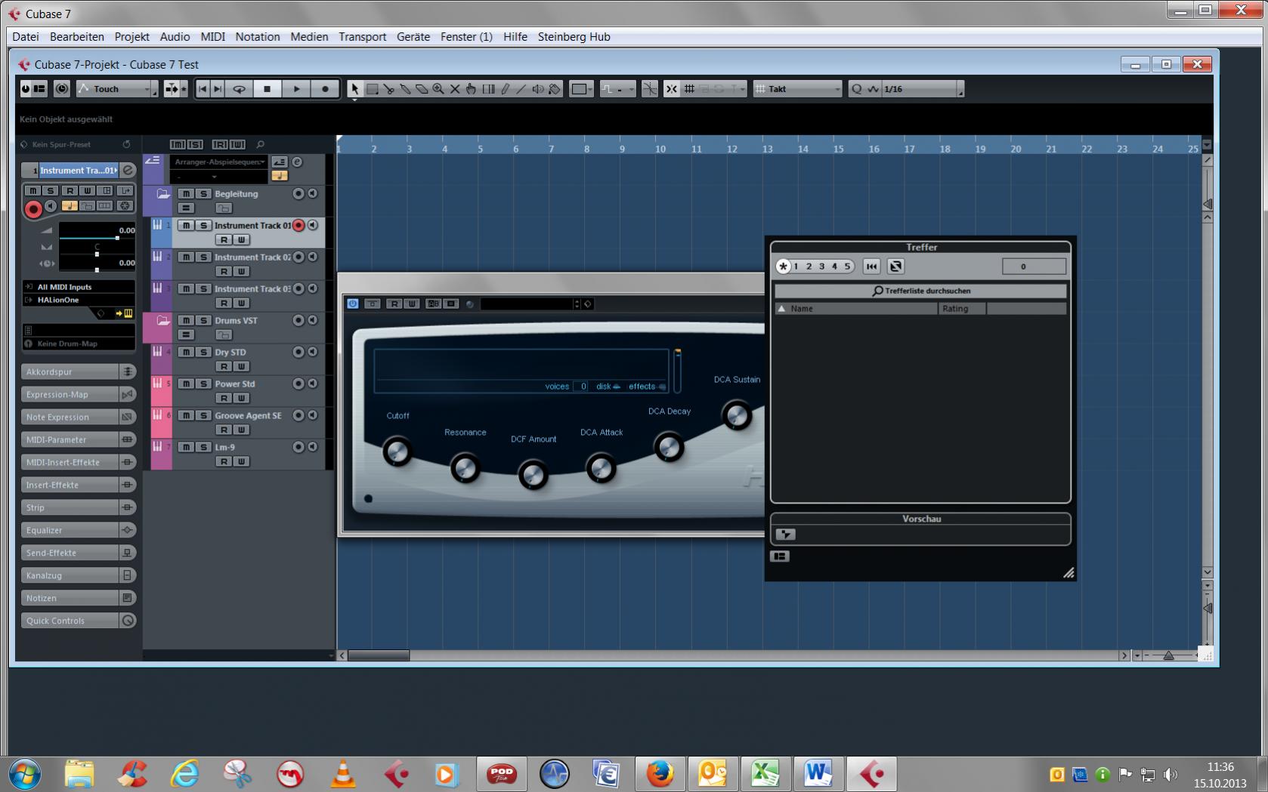Select the Draw pencil tool
1268x792 pixels.
pyautogui.click(x=505, y=89)
